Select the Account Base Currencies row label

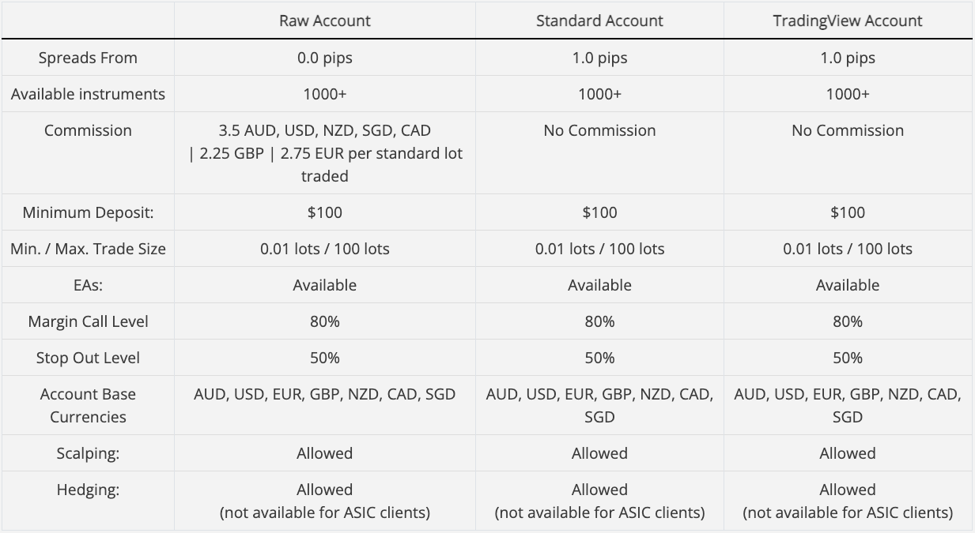(88, 405)
